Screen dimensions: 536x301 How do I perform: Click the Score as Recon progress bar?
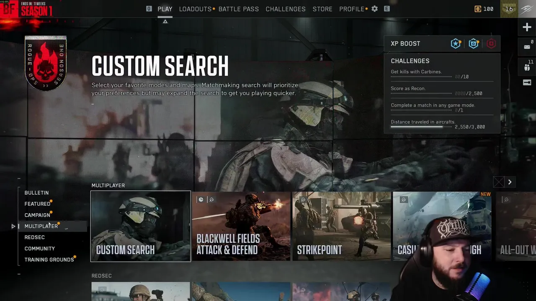pyautogui.click(x=421, y=94)
